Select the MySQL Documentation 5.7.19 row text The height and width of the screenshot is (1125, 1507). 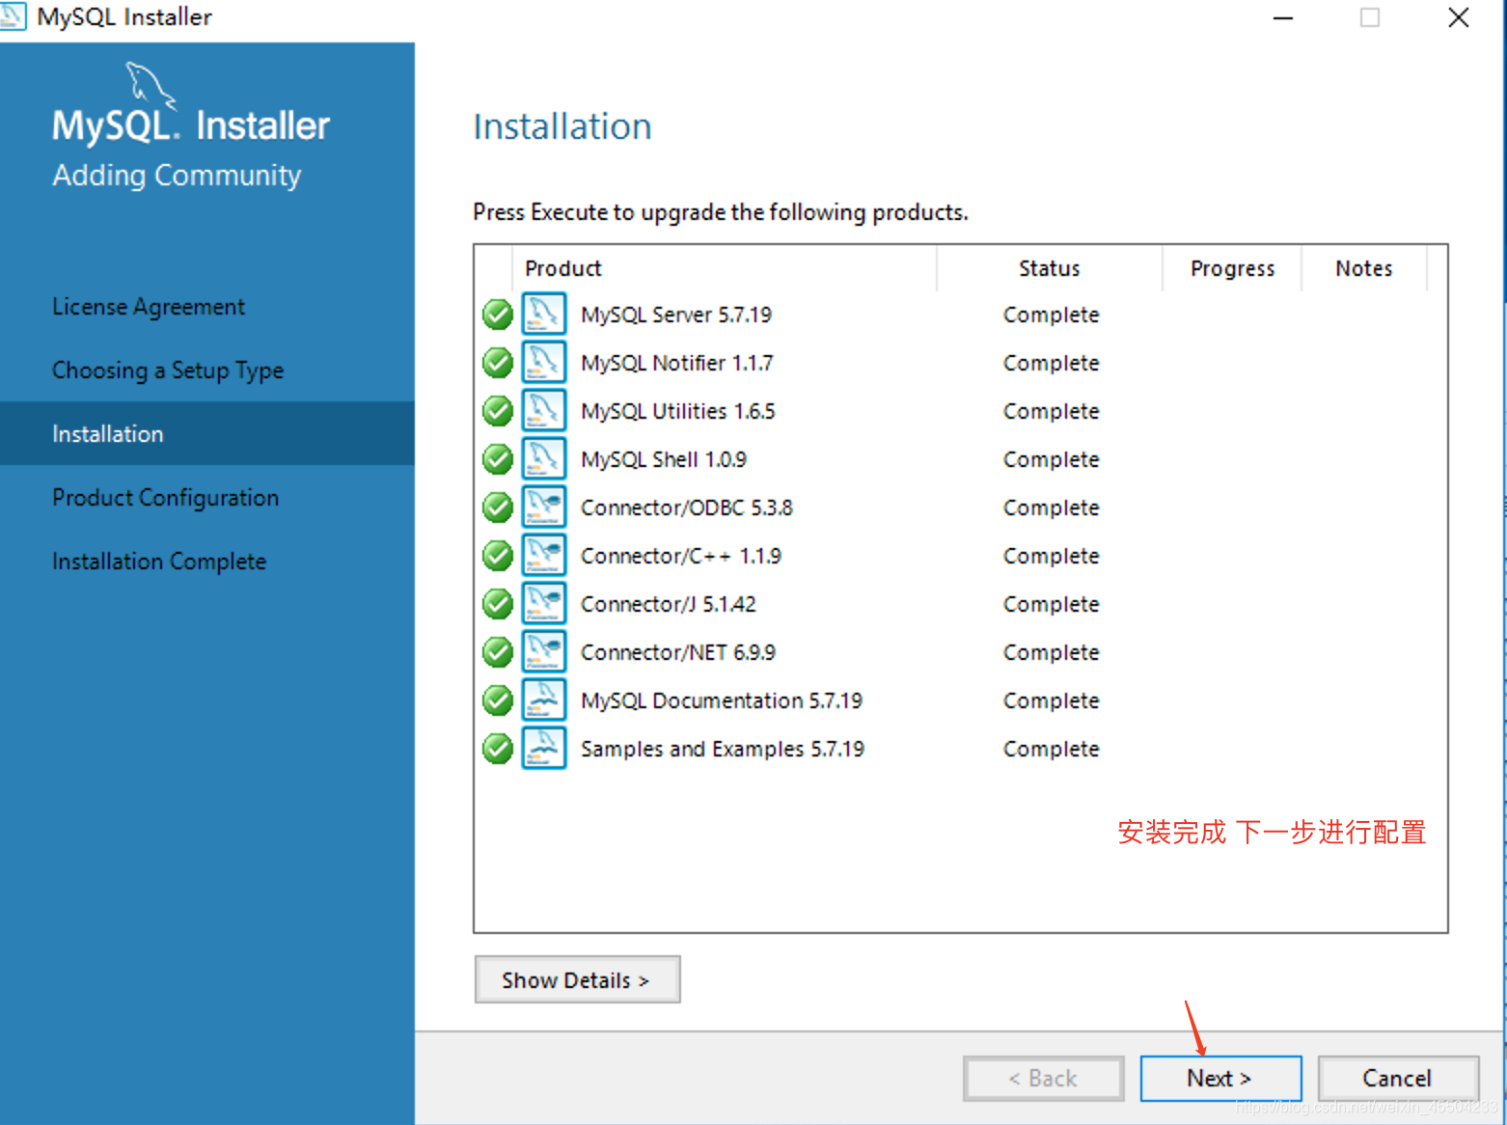point(722,700)
